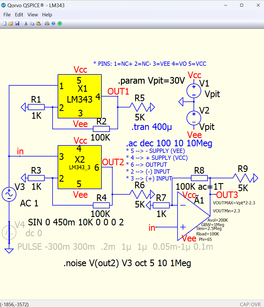The height and width of the screenshot is (307, 264).
Task: Select the .tran 400µ simulation directive
Action: click(x=152, y=127)
